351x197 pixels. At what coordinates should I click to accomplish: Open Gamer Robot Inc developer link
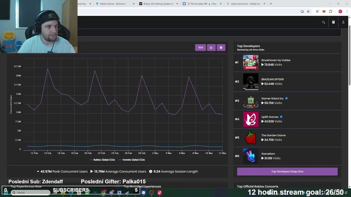(272, 99)
